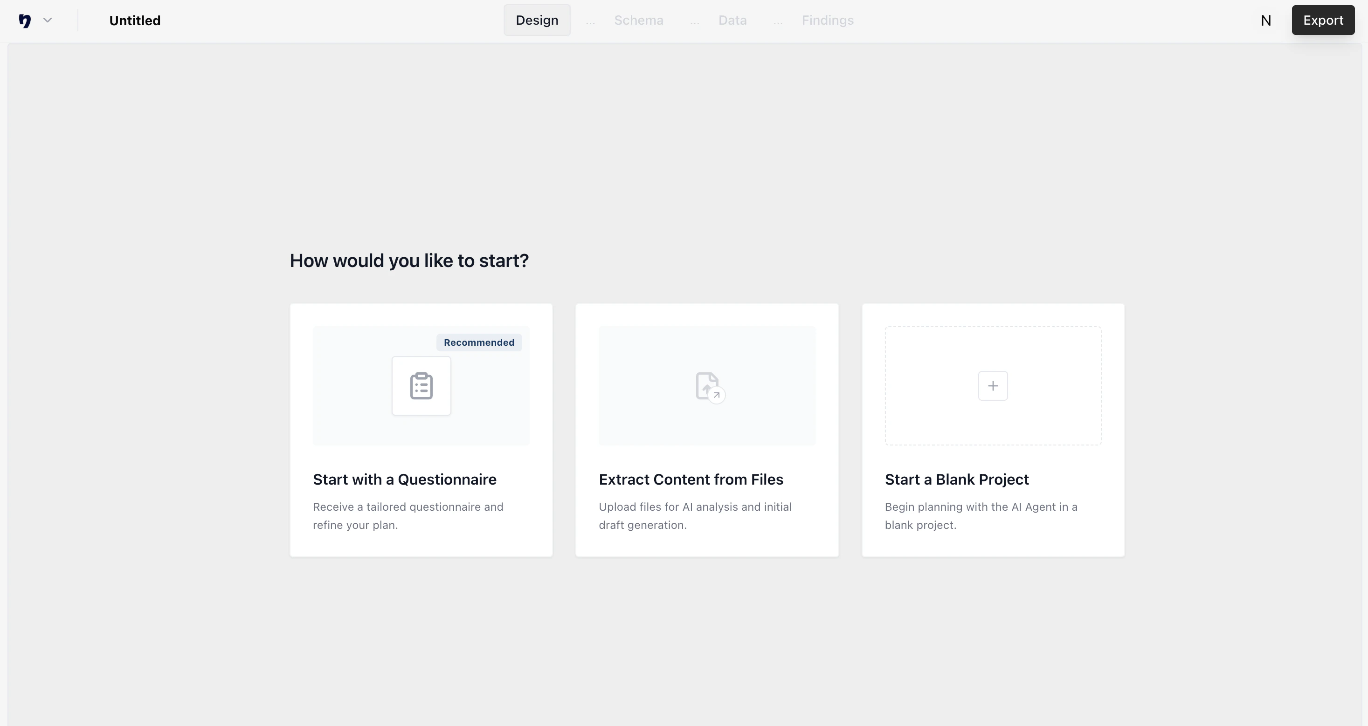Click the app logo icon in header

(x=24, y=20)
